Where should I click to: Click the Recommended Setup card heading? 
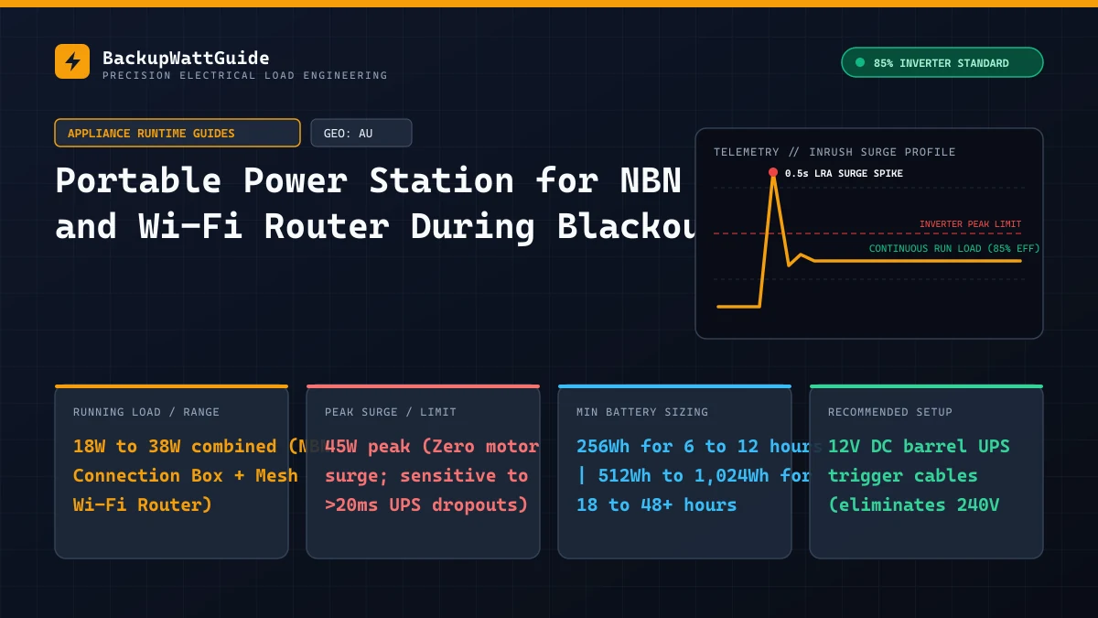click(890, 412)
